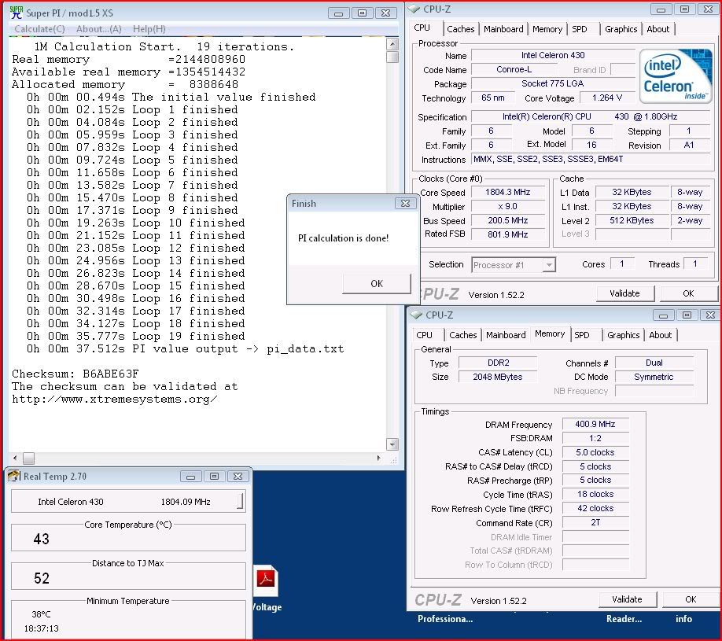This screenshot has width=722, height=641.
Task: Switch to SPD tab in upper CPU-Z
Action: pos(580,29)
